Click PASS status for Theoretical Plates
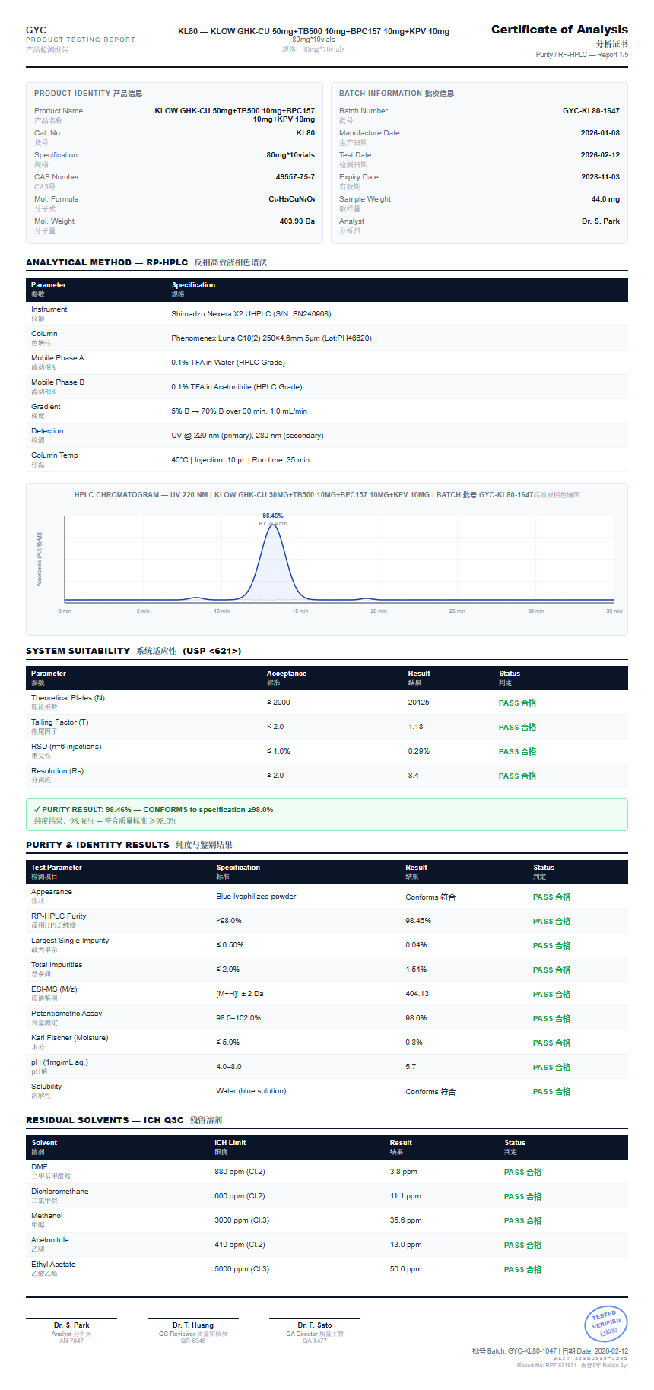The height and width of the screenshot is (1390, 654). point(517,703)
